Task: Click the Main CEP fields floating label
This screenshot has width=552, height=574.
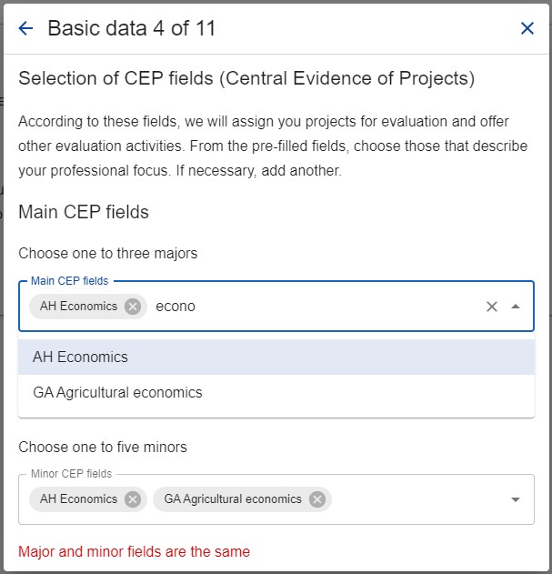Action: pos(69,281)
